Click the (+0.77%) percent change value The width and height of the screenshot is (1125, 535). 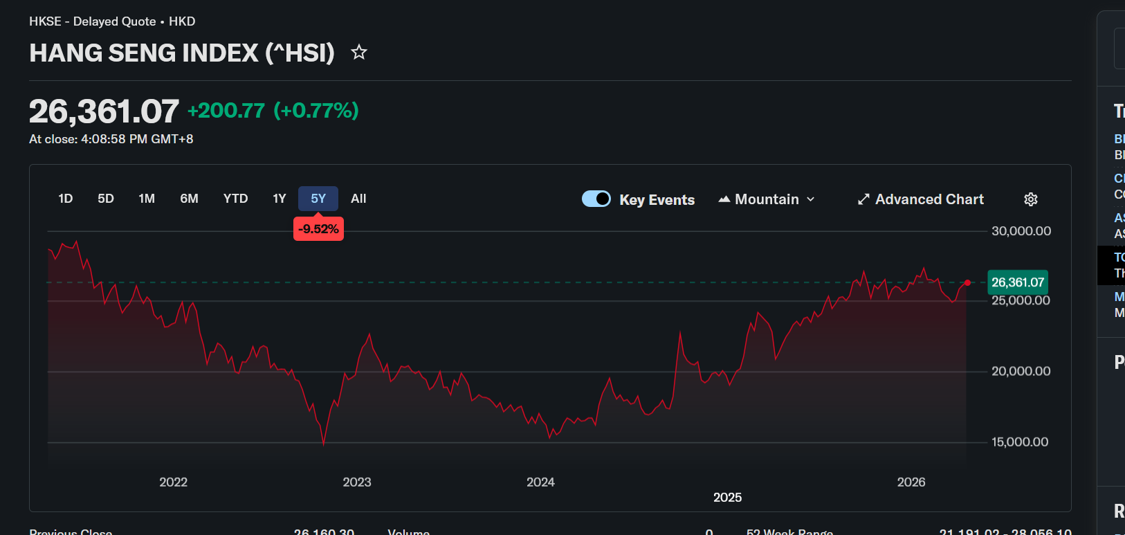point(316,111)
